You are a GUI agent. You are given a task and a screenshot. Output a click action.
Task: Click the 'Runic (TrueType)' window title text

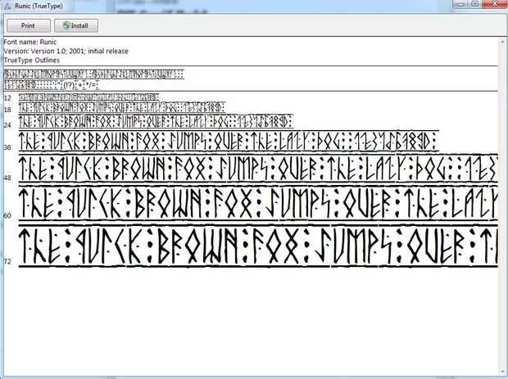coord(41,7)
